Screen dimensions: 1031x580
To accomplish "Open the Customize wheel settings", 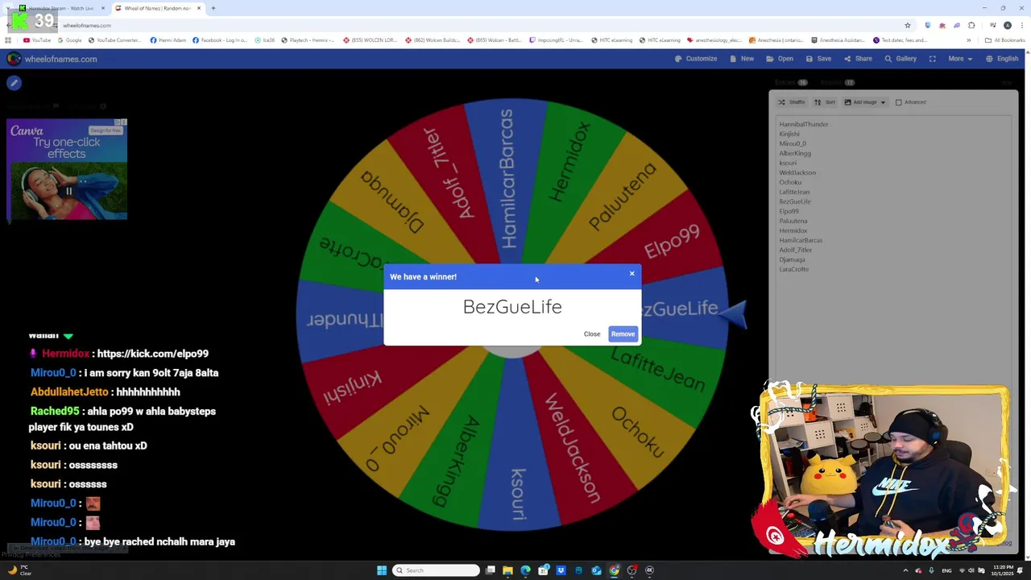I will click(x=696, y=59).
